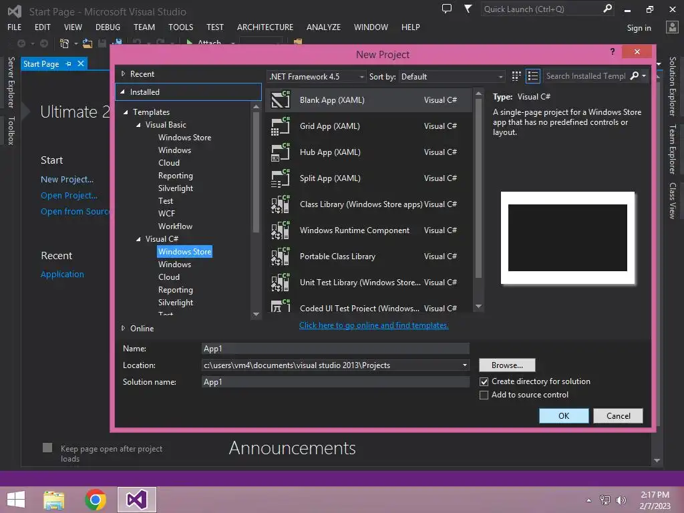The image size is (684, 513).
Task: Click the Navigate Backward toolbar icon
Action: tap(21, 43)
